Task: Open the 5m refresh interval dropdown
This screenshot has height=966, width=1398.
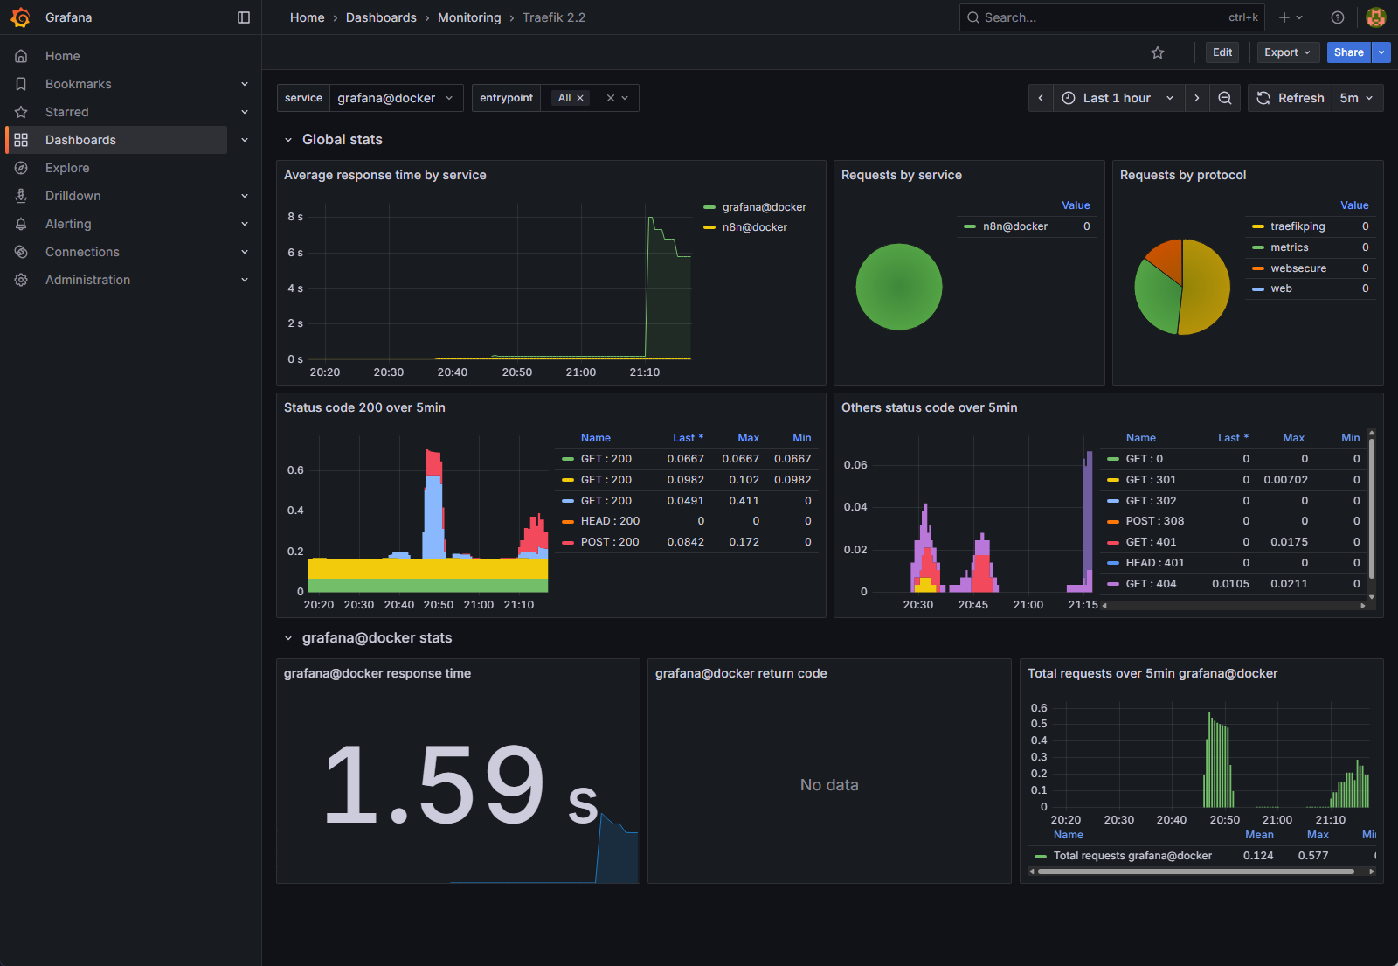Action: (x=1357, y=98)
